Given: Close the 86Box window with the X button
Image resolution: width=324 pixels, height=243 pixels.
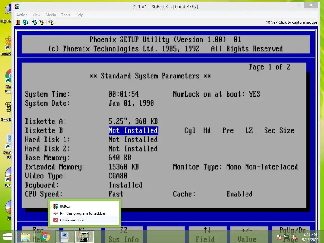Looking at the screenshot, I should [311, 5].
